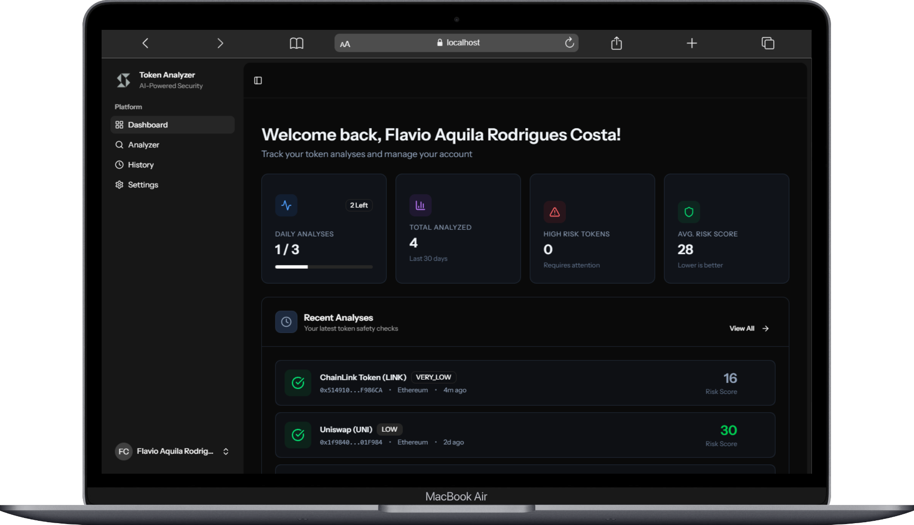Show the tab overview icon

pyautogui.click(x=768, y=43)
